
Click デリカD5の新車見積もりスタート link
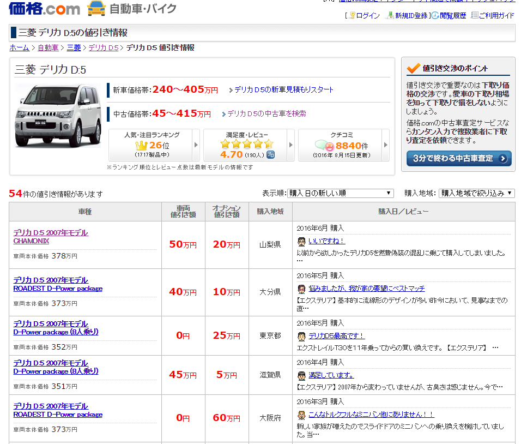point(284,90)
